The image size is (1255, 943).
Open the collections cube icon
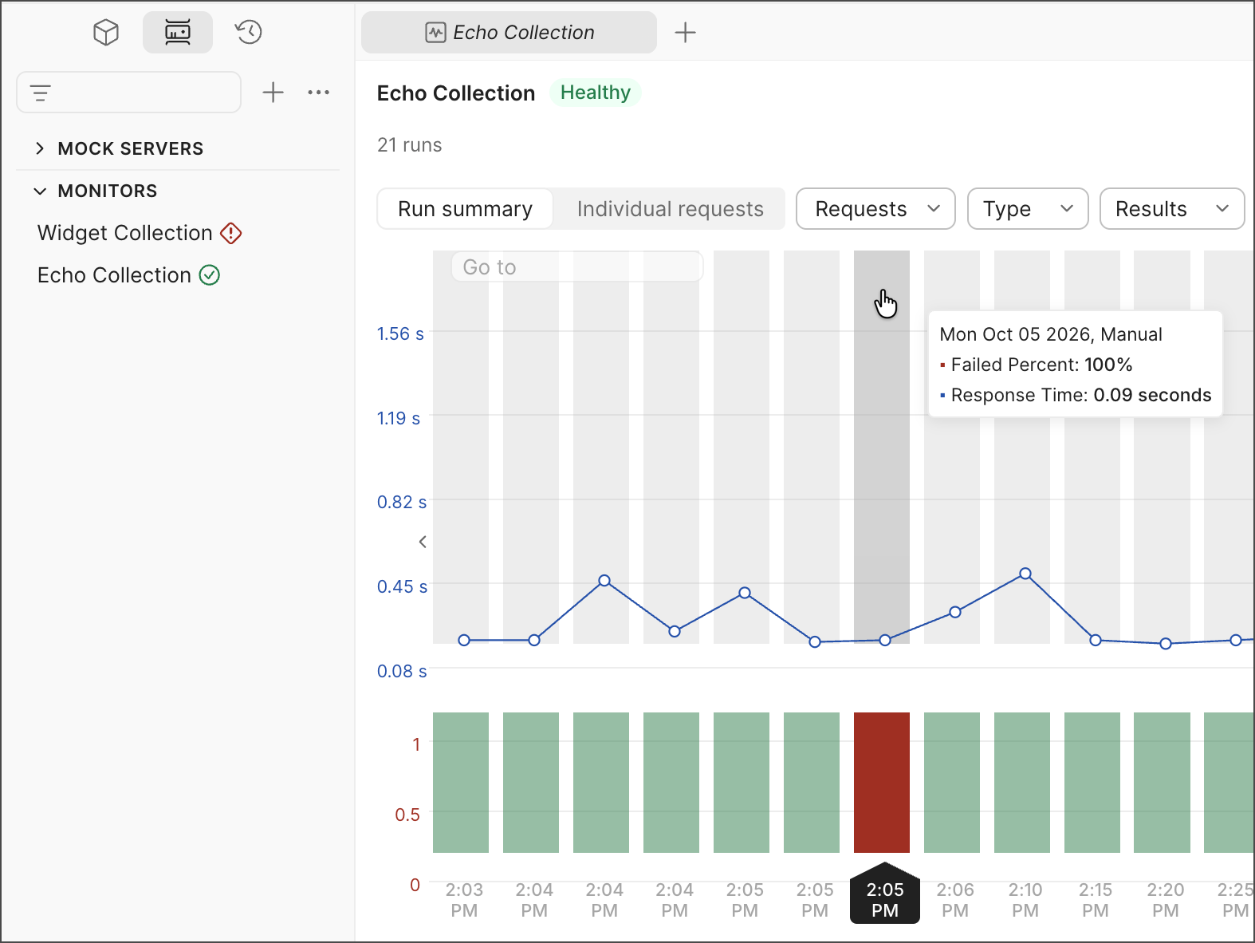pos(105,33)
